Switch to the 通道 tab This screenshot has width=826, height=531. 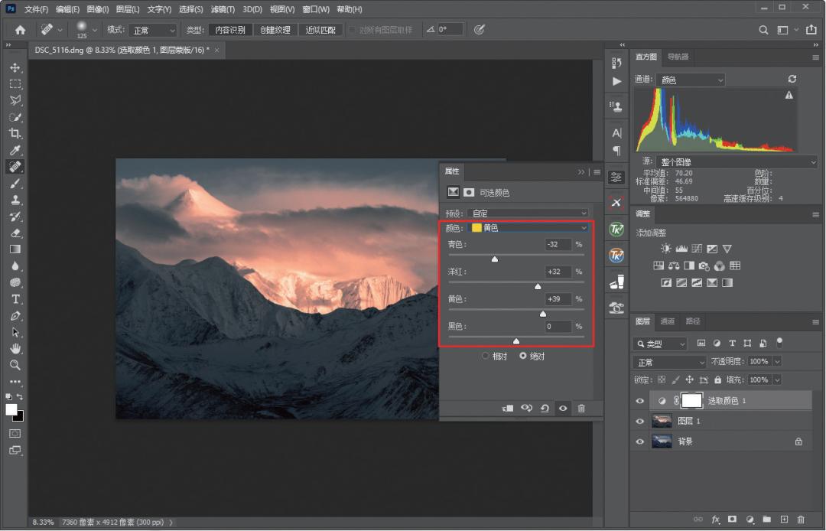[x=668, y=321]
